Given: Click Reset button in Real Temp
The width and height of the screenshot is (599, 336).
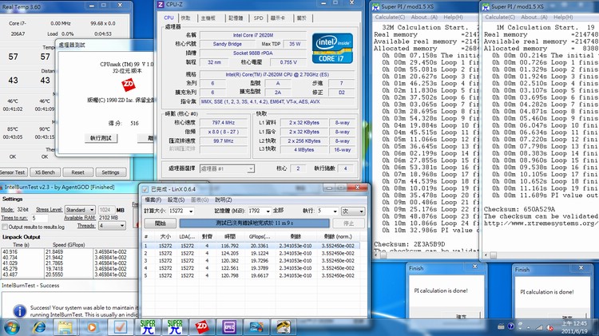Looking at the screenshot, I should tap(77, 172).
